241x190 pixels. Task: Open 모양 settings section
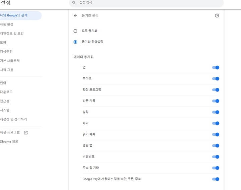[3, 43]
